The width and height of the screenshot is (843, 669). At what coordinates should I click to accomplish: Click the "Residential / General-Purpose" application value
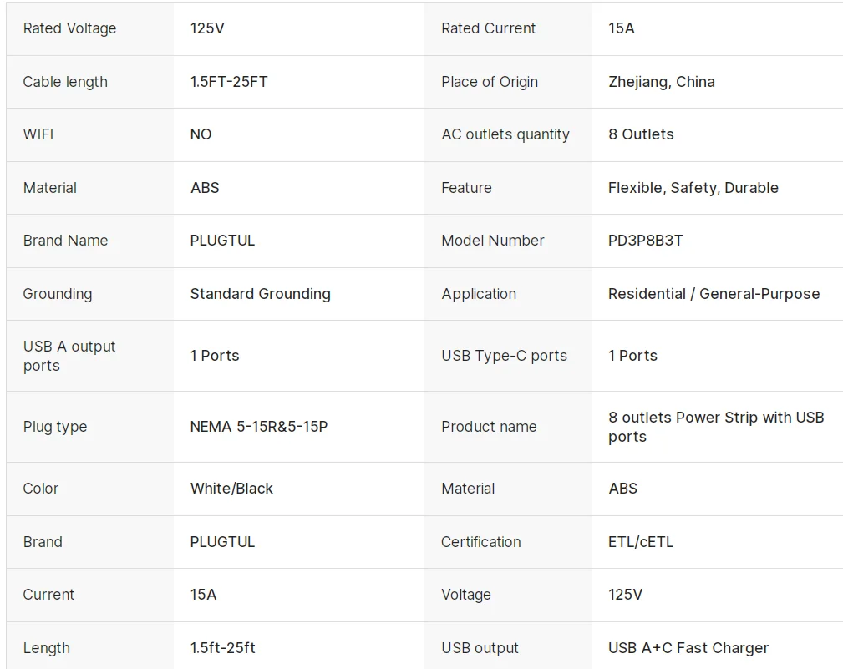click(x=714, y=294)
